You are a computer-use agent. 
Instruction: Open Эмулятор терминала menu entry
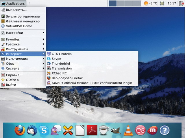tap(23, 16)
